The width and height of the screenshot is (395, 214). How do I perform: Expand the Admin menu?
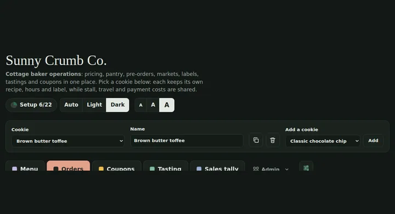271,169
